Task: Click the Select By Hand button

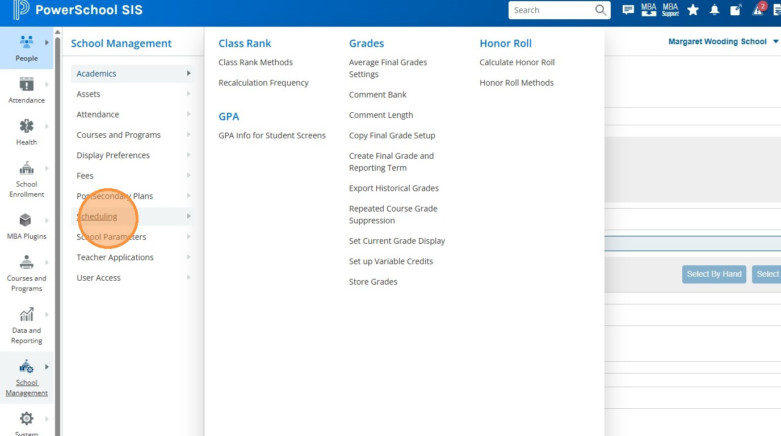Action: click(x=714, y=274)
